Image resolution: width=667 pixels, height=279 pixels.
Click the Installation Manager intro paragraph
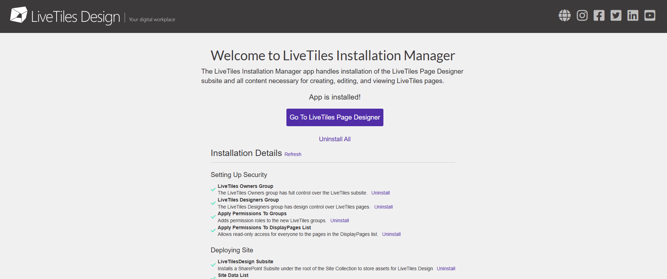pos(332,76)
